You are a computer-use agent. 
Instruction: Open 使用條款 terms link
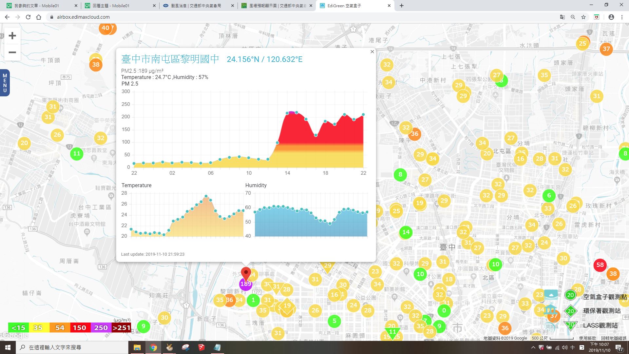coord(587,338)
